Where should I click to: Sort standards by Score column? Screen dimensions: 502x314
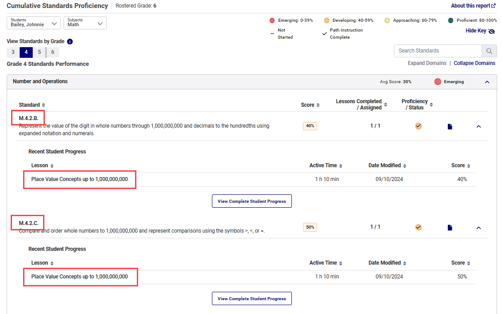tap(318, 105)
